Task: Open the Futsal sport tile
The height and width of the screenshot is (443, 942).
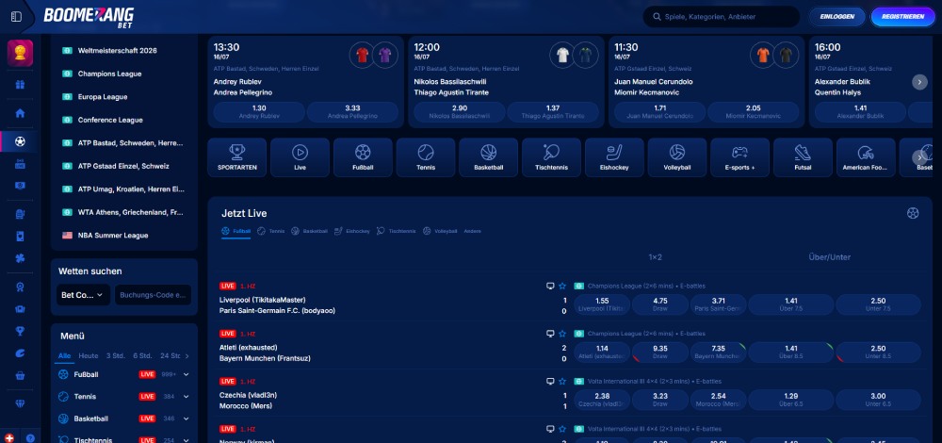Action: (804, 157)
